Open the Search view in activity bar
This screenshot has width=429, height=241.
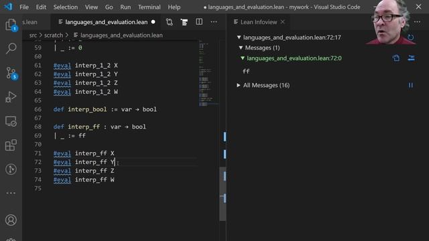pyautogui.click(x=11, y=48)
